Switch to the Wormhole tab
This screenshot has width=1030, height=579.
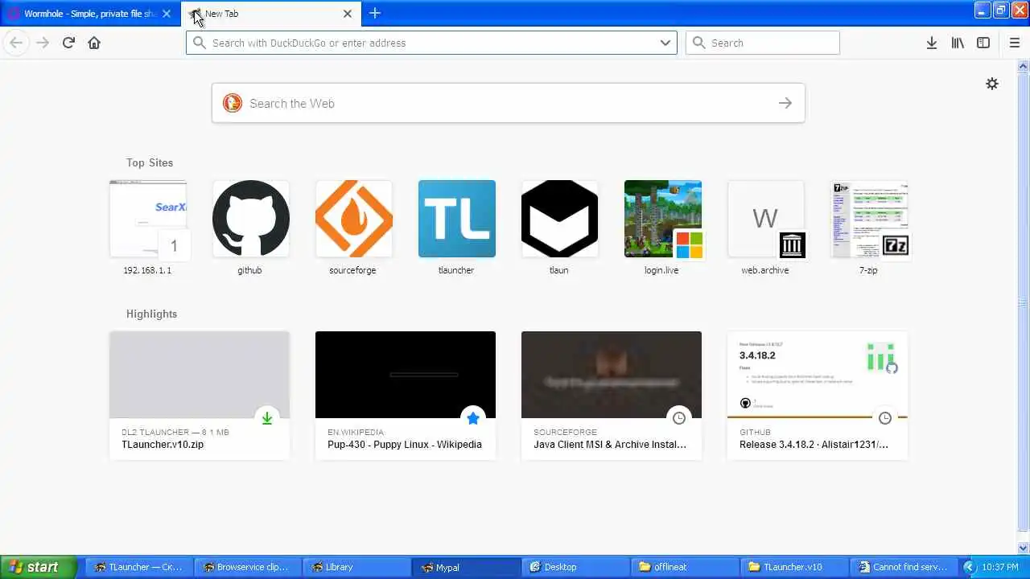point(90,14)
